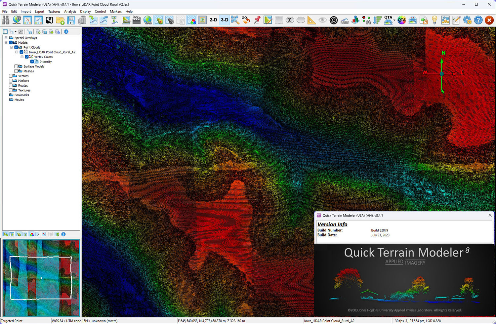This screenshot has height=324, width=496.
Task: Expand the Special Overlays tree node
Action: pos(6,38)
